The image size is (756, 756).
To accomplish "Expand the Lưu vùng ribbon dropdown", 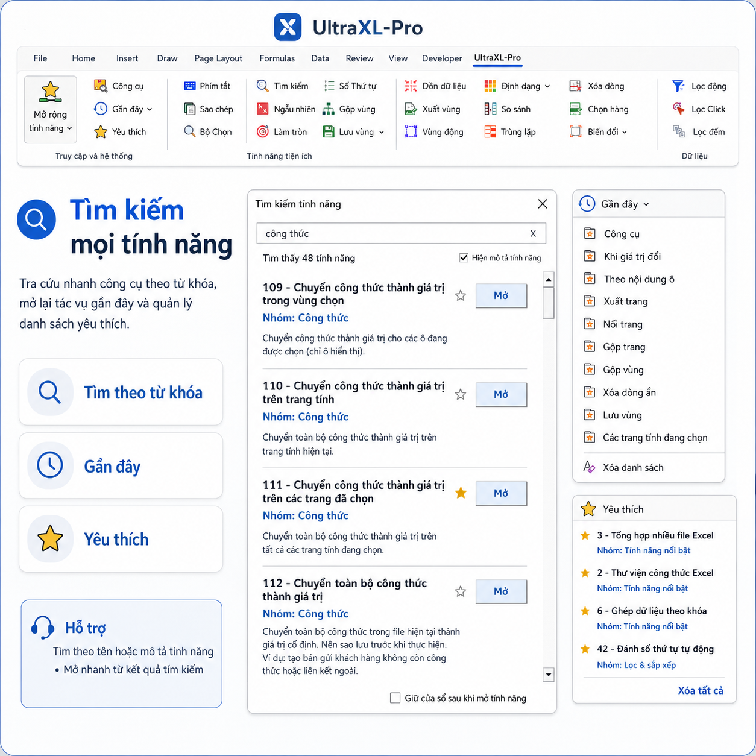I will coord(353,131).
